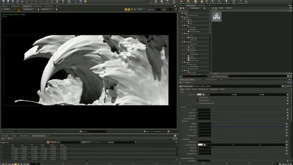Collapse the first subcategory in the gallery tree
293x165 pixels.
coord(184,19)
